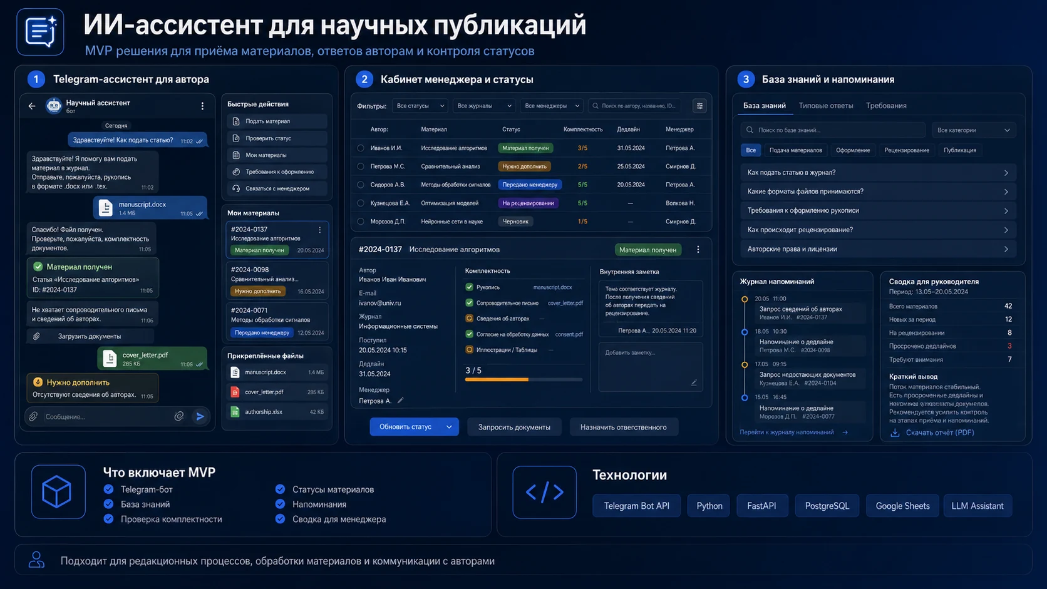Open the Все статусы filter dropdown
Screen dimensions: 1047x589
point(420,106)
